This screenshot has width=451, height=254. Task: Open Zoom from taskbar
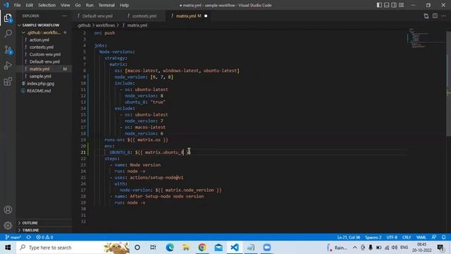[267, 248]
